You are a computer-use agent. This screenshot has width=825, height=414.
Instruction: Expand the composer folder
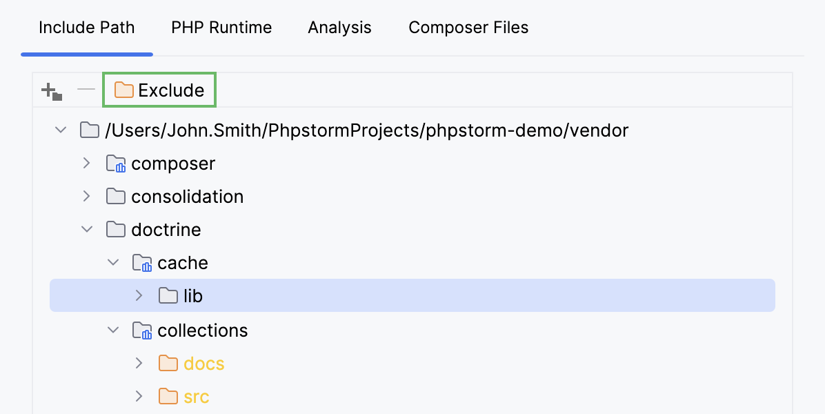(x=86, y=164)
